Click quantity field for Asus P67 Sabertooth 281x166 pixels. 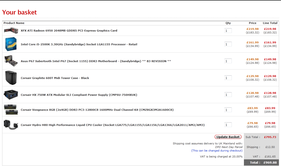pos(228,61)
